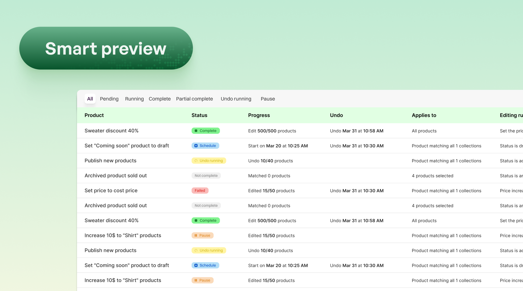
Task: Select the Pause tab
Action: [268, 99]
